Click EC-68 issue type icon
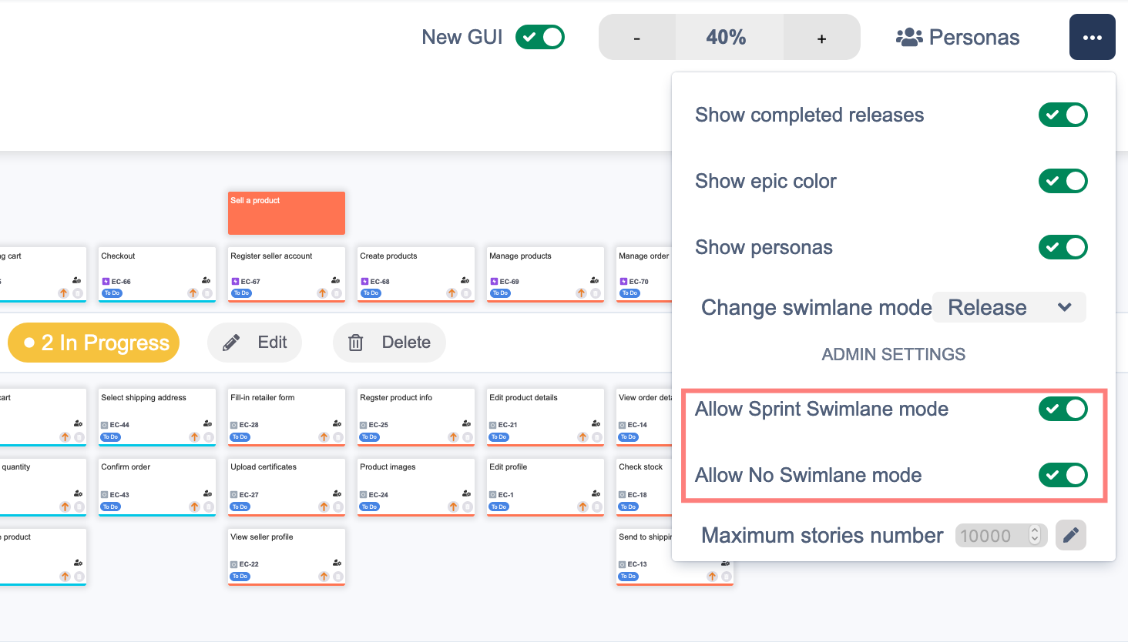The height and width of the screenshot is (642, 1128). pyautogui.click(x=364, y=282)
